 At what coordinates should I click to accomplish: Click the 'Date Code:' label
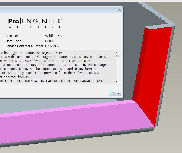(x=14, y=41)
